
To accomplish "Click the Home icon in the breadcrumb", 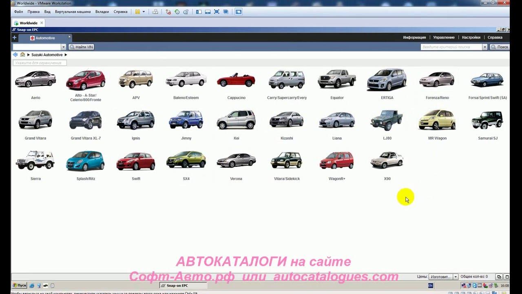I will coord(23,54).
